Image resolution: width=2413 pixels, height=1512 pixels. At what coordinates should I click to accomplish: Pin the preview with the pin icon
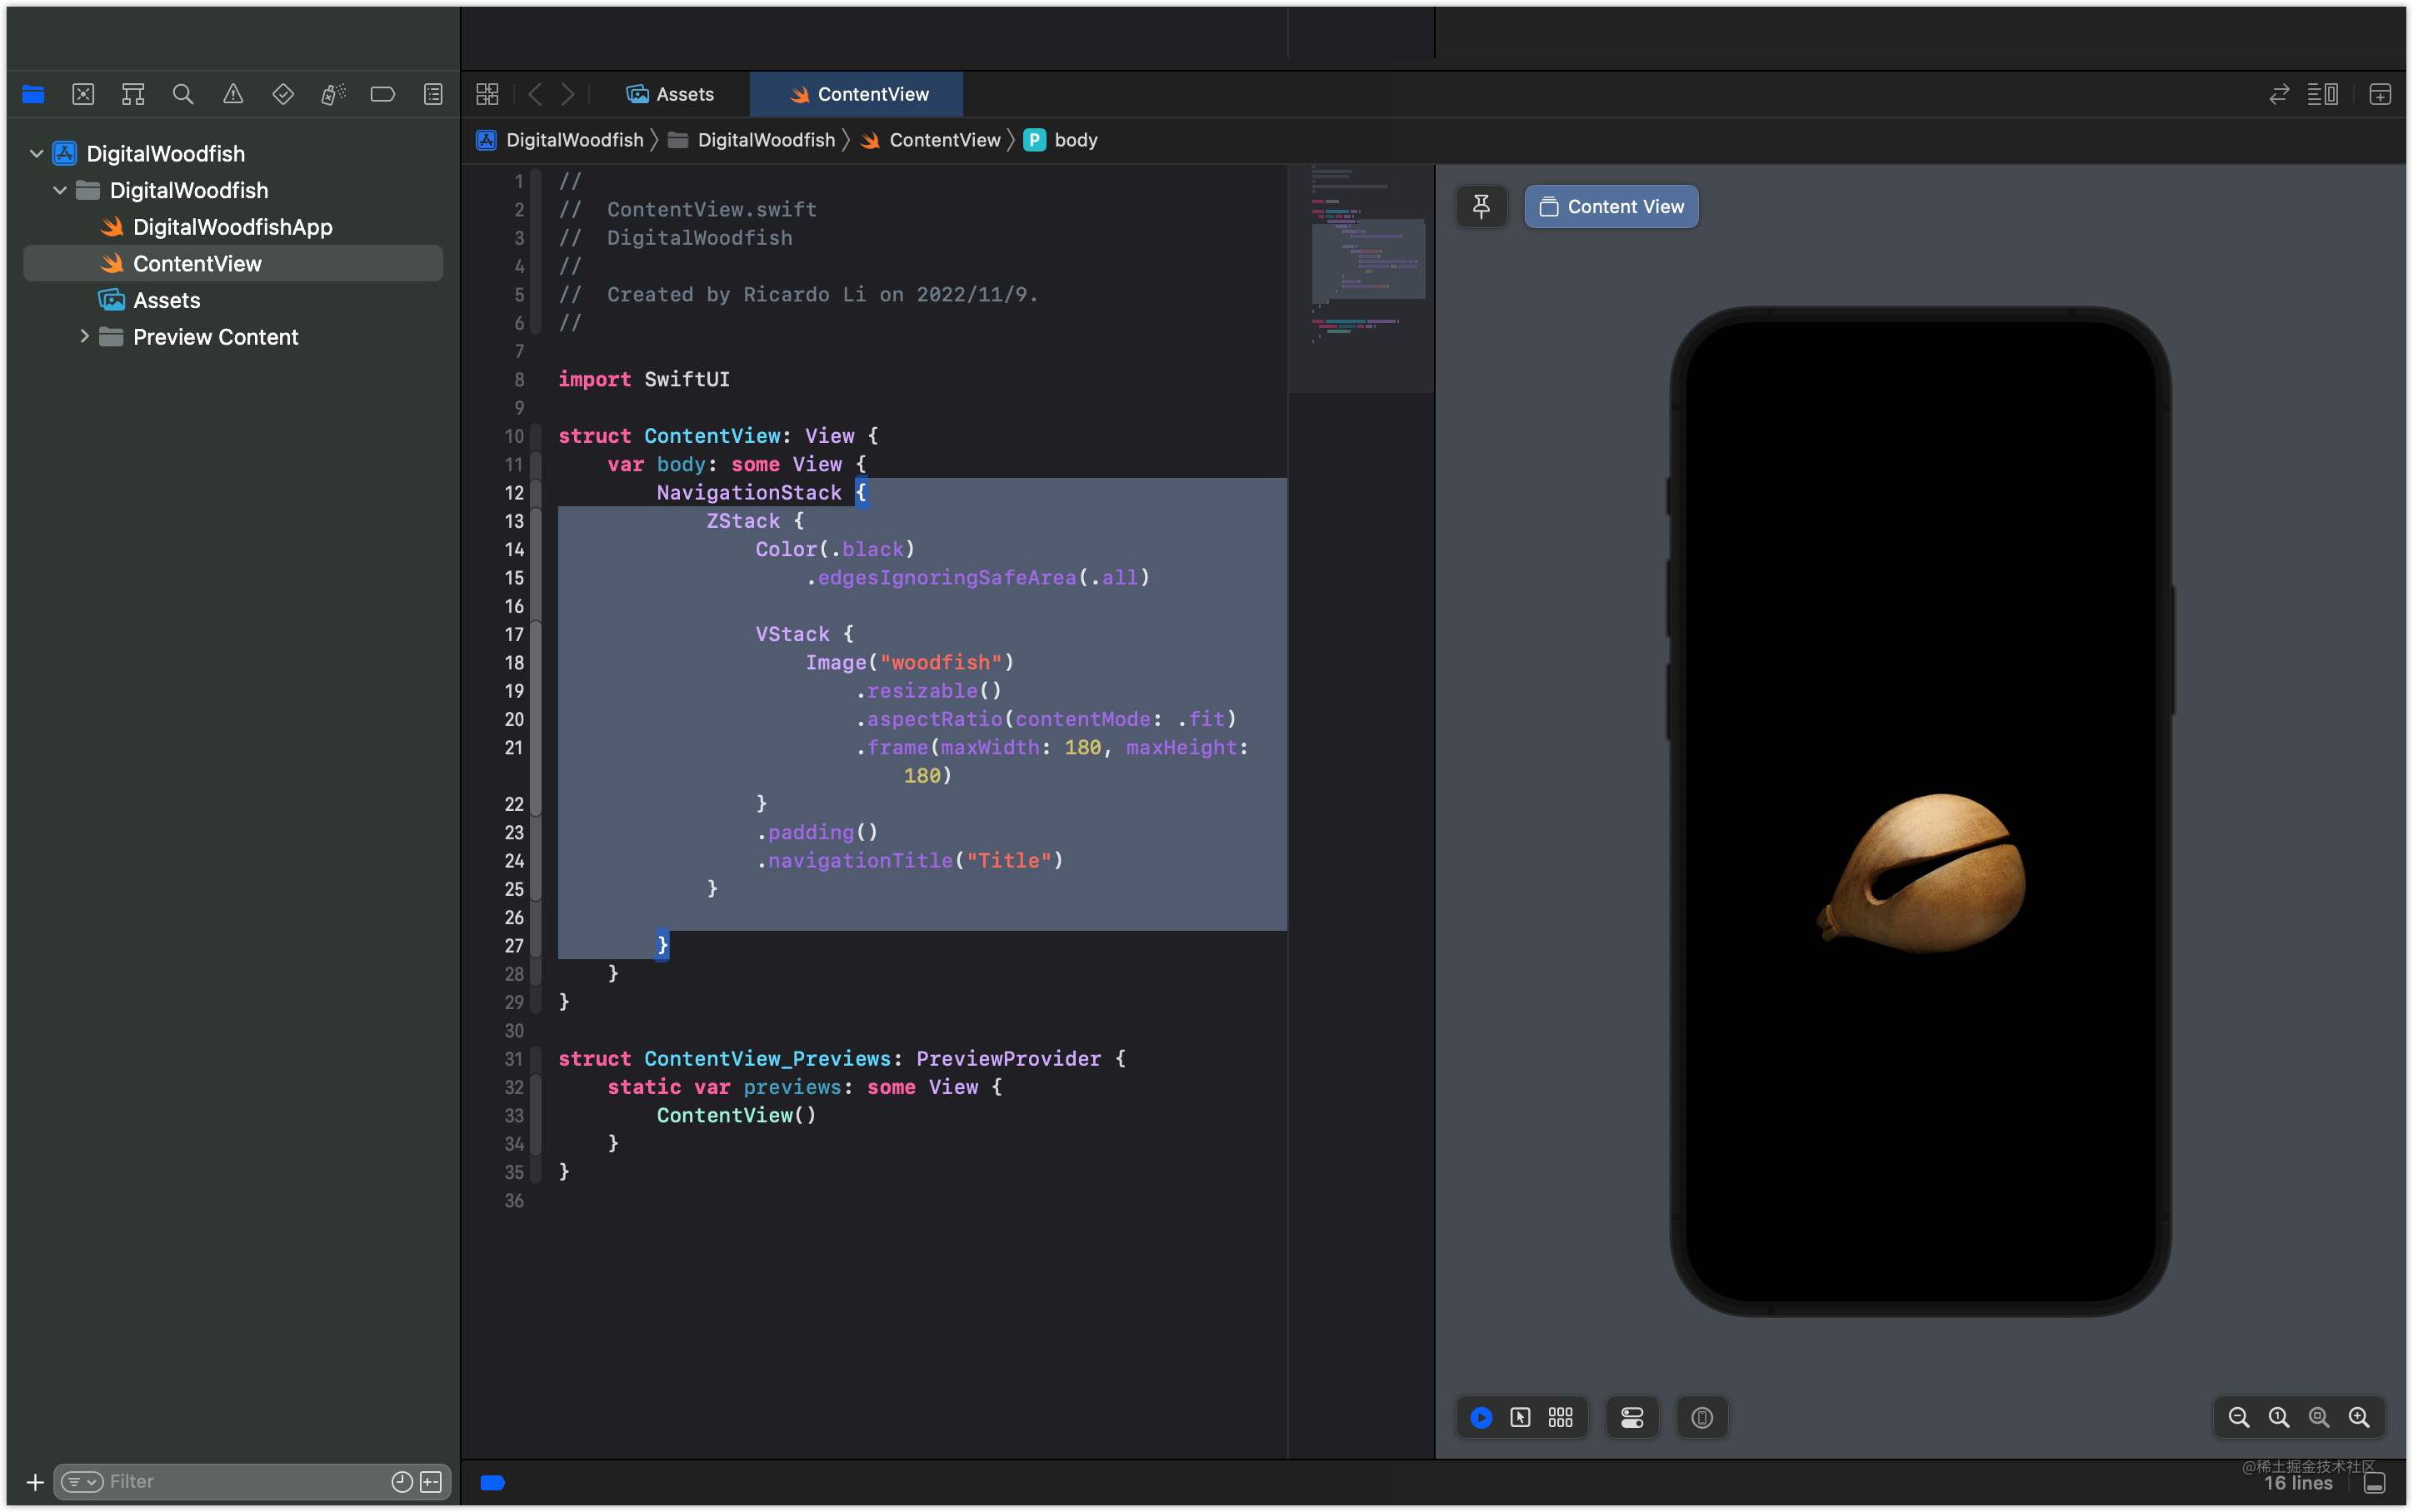coord(1481,207)
